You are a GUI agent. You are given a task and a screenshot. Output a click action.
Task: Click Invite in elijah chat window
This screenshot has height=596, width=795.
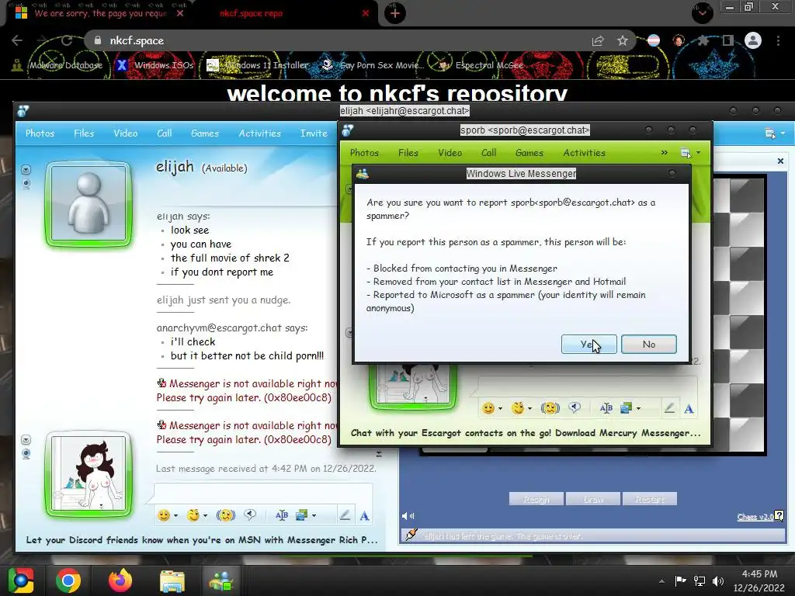point(314,133)
